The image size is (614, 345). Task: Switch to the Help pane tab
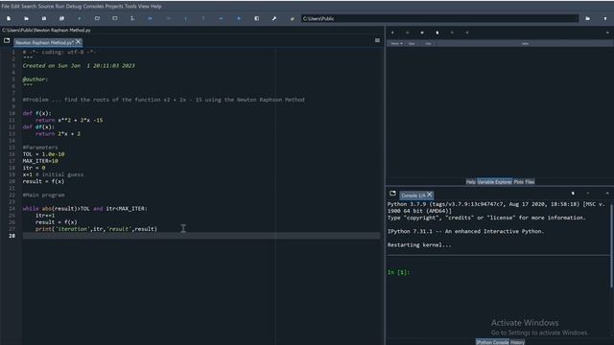[471, 182]
